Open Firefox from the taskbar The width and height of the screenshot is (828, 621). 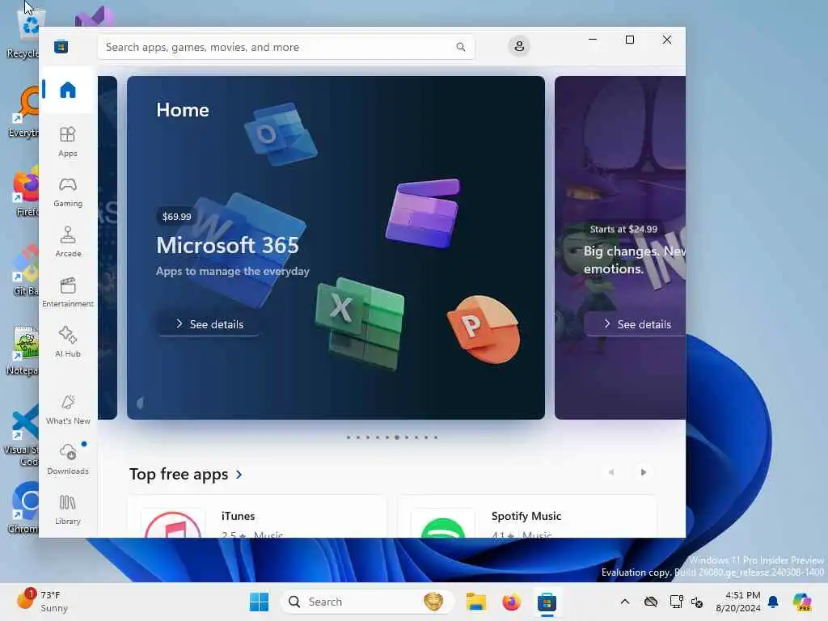point(511,602)
